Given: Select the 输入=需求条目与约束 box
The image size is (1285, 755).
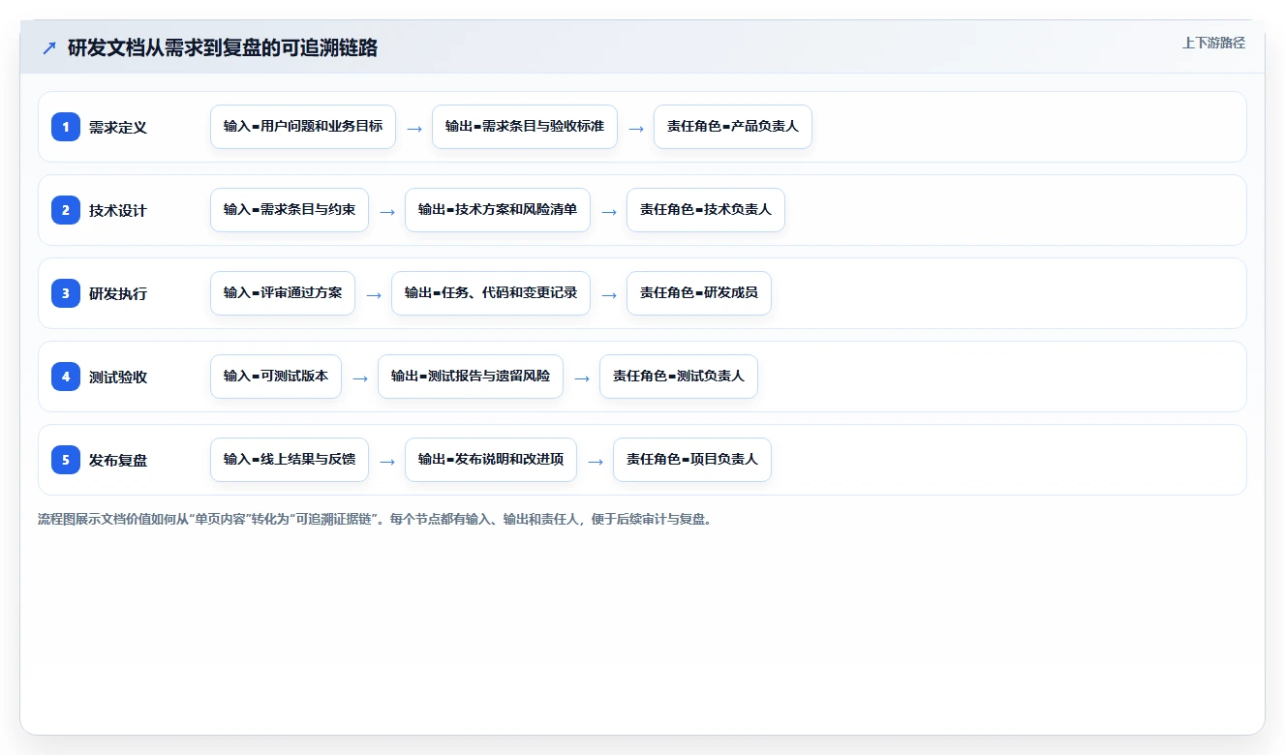Looking at the screenshot, I should 290,210.
